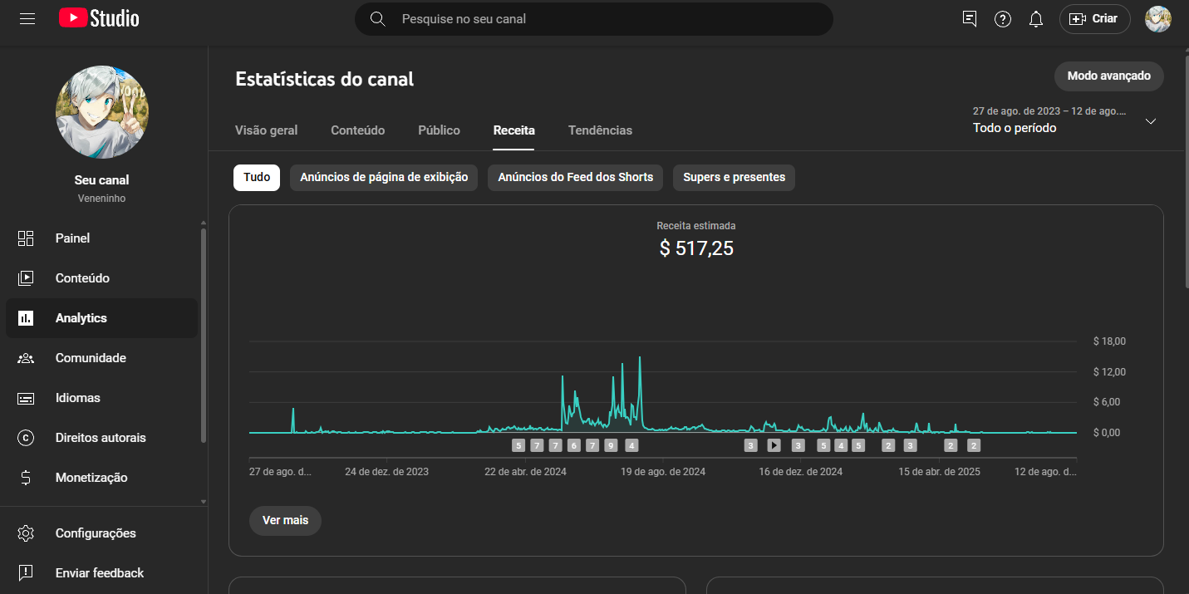Open Enviar feedback via its sidebar icon
The image size is (1189, 594).
point(26,573)
